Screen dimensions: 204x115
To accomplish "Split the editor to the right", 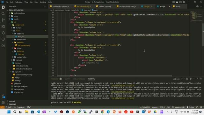I will 197,6.
